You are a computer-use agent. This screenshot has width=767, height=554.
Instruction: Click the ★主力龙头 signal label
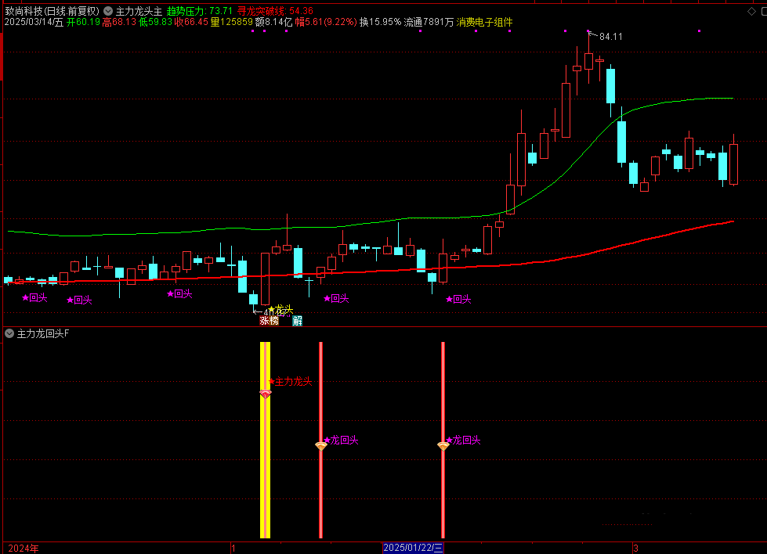click(x=290, y=382)
